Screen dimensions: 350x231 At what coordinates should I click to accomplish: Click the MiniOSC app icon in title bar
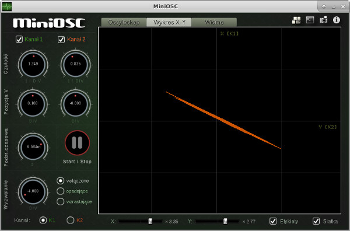point(6,6)
